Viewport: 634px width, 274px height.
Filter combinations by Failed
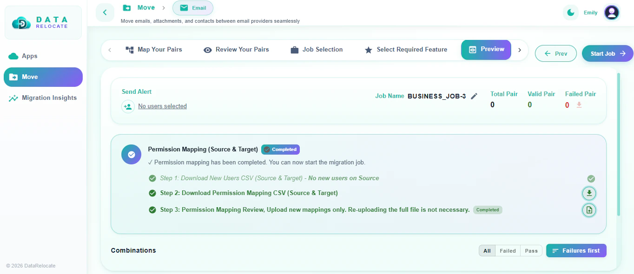click(x=508, y=251)
